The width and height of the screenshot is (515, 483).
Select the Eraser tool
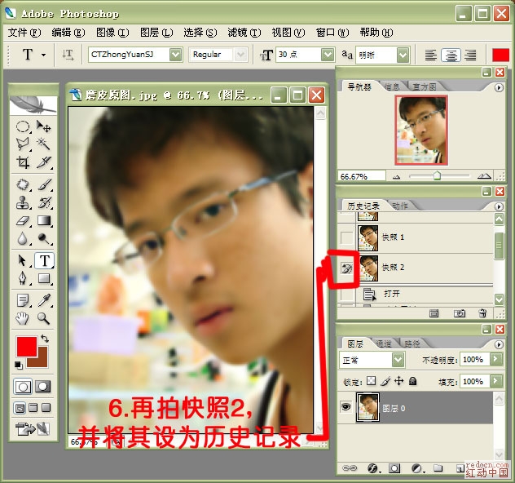pyautogui.click(x=23, y=220)
